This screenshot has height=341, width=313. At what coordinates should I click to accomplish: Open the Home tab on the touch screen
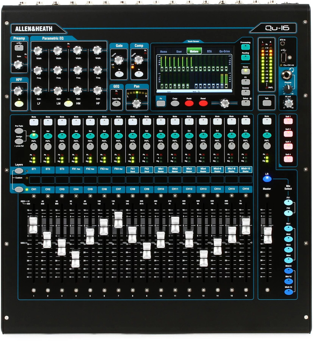coord(164,51)
